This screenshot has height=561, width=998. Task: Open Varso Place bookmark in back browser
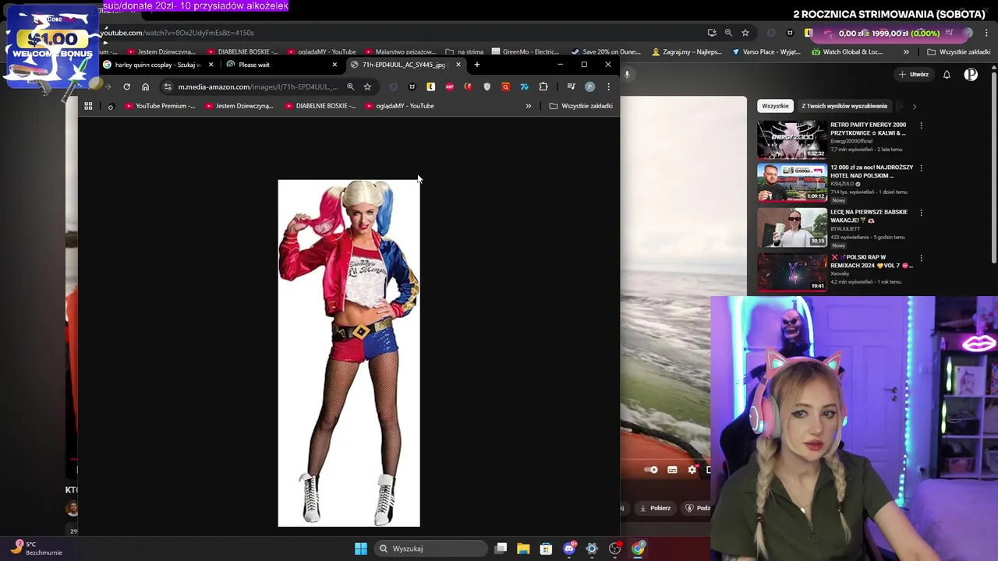pos(766,52)
